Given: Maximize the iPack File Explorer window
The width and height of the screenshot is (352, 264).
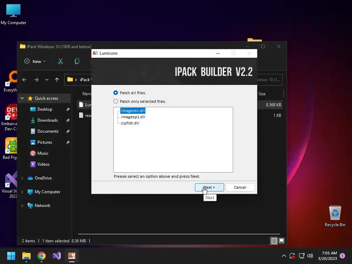Looking at the screenshot, I should [263, 46].
